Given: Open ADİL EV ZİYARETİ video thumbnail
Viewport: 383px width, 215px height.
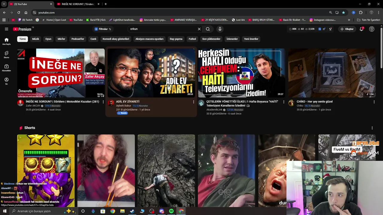Looking at the screenshot, I should (151, 73).
